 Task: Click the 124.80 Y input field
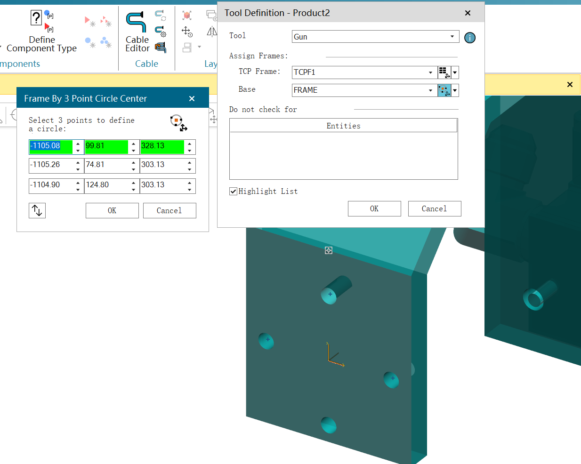tap(106, 186)
